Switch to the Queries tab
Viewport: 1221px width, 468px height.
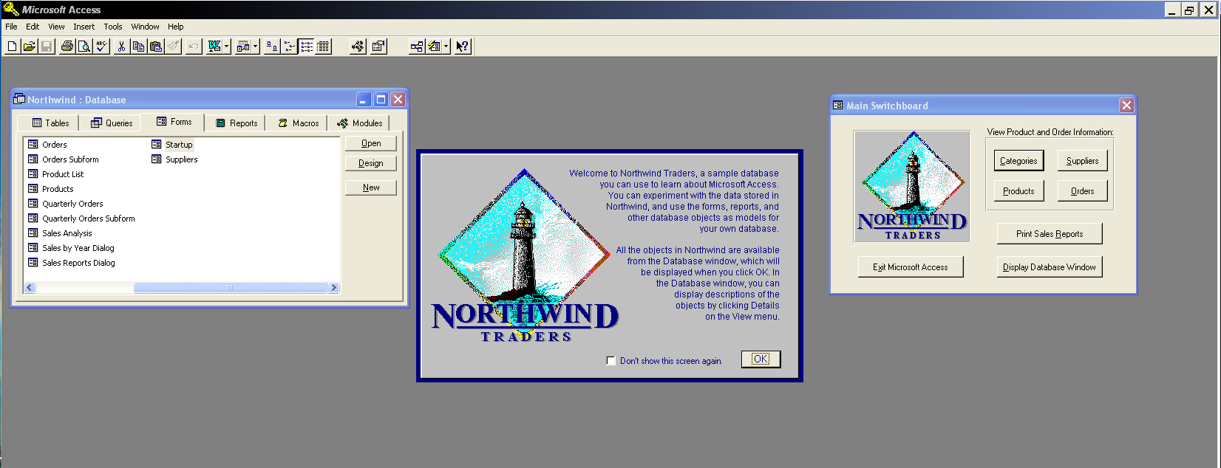click(x=112, y=123)
